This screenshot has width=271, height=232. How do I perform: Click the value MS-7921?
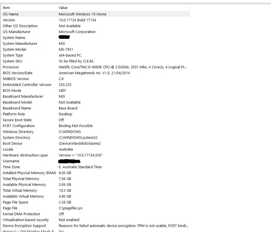tap(66, 50)
